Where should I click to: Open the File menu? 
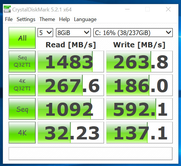(x=9, y=19)
